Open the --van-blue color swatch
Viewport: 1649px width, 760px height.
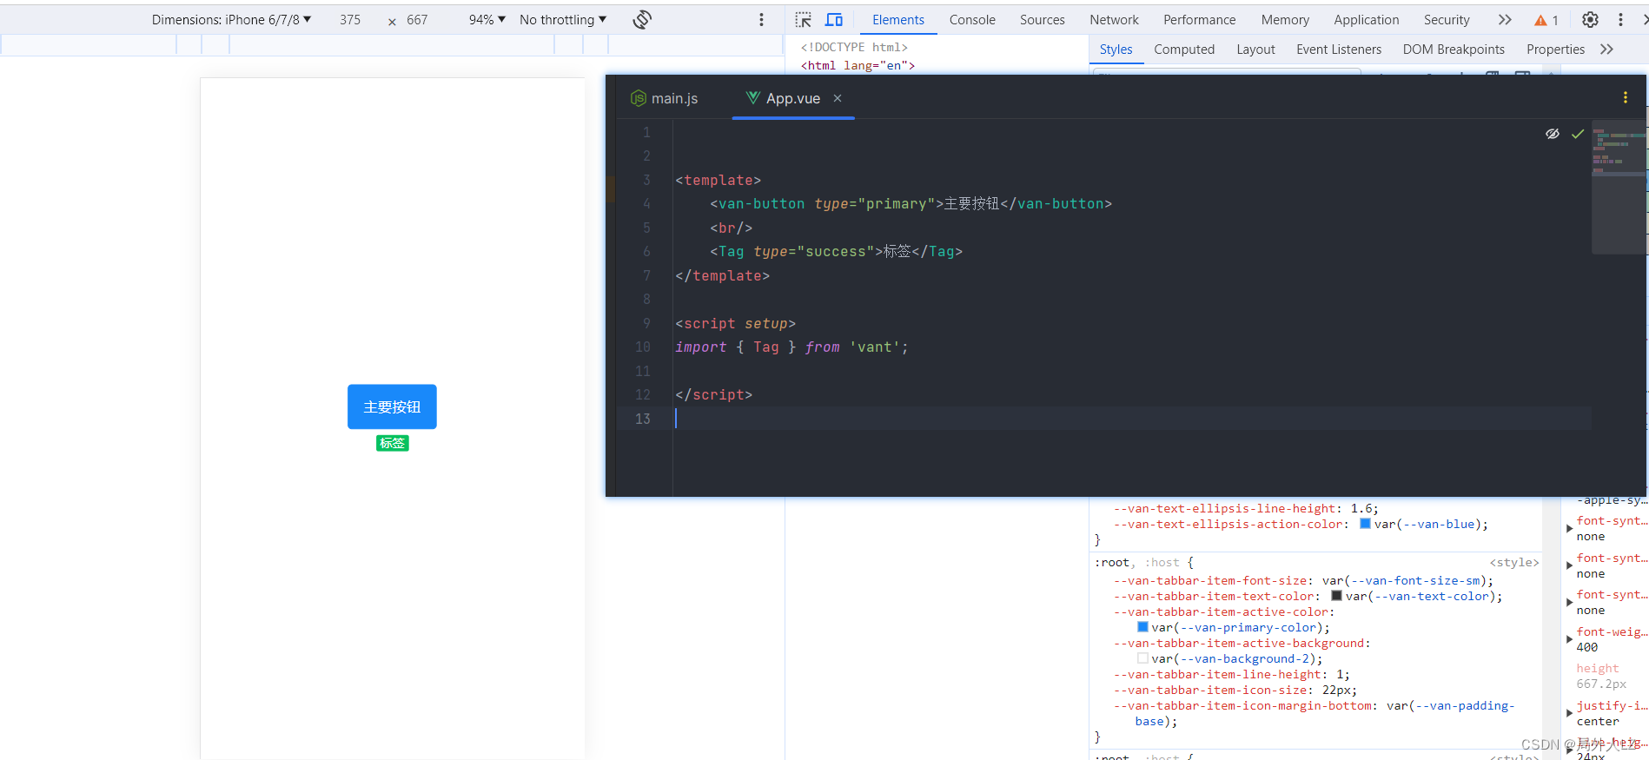tap(1365, 524)
